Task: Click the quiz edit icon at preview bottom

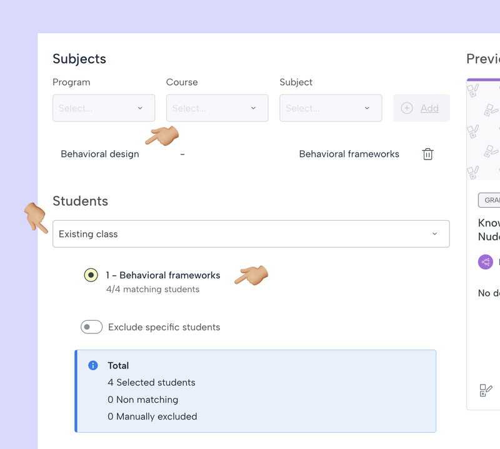Action: [x=486, y=391]
